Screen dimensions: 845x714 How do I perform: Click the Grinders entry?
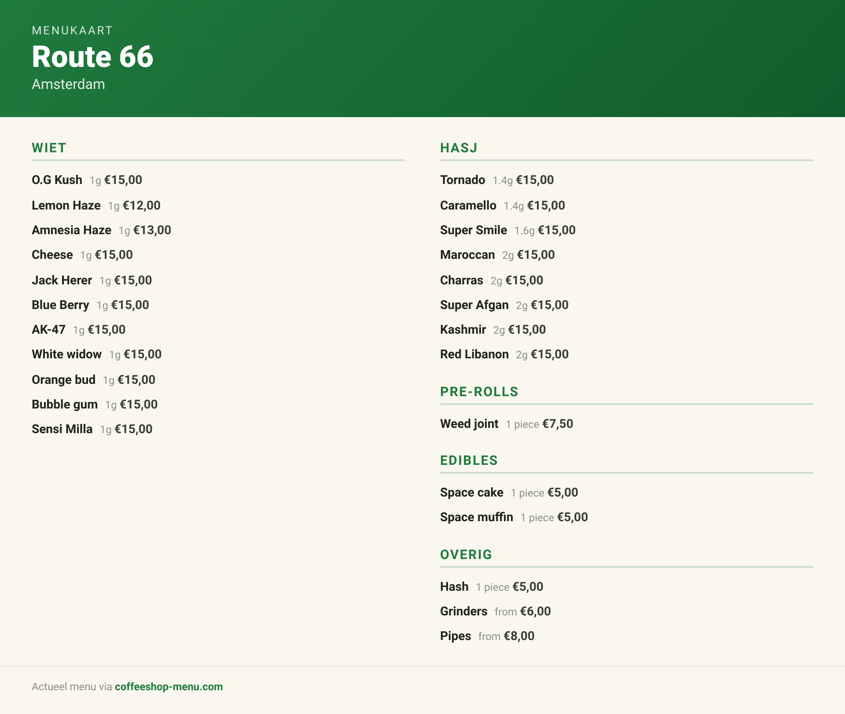pos(496,611)
